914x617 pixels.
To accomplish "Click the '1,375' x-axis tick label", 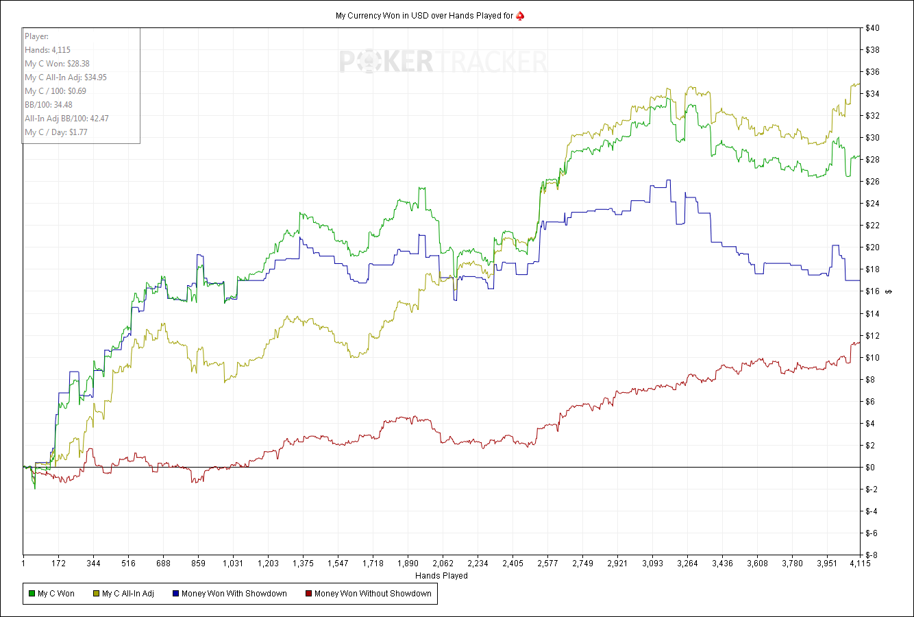I will (x=303, y=564).
